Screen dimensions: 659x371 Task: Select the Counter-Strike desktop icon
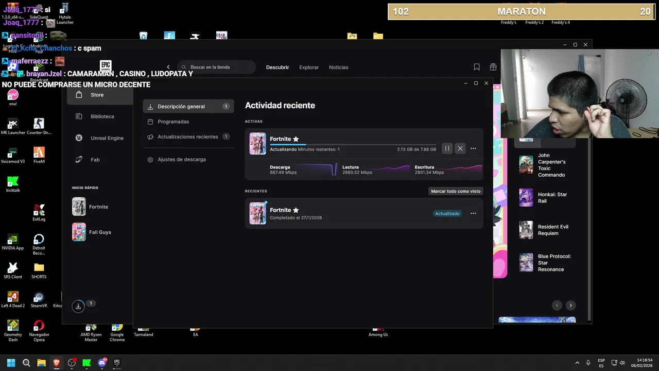pyautogui.click(x=39, y=126)
